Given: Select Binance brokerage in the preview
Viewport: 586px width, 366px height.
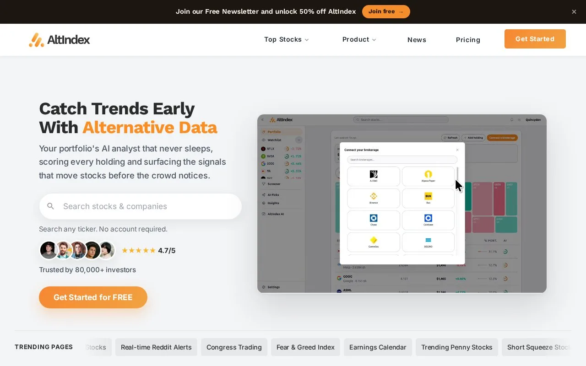Looking at the screenshot, I should [374, 198].
